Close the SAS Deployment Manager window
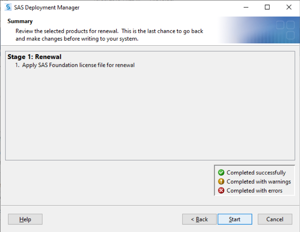 click(289, 7)
